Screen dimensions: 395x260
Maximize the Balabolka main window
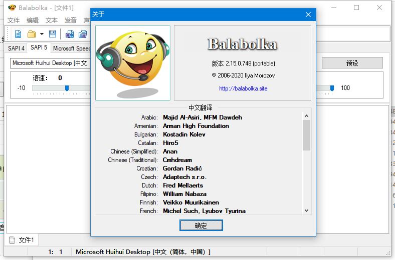coord(356,8)
